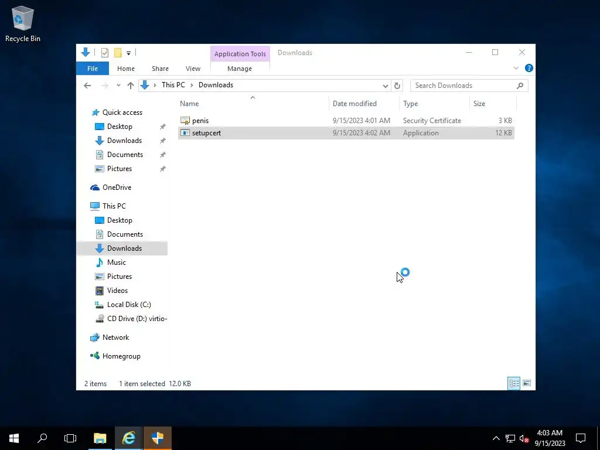Open Desktop under This PC
The height and width of the screenshot is (450, 600).
[x=120, y=220]
